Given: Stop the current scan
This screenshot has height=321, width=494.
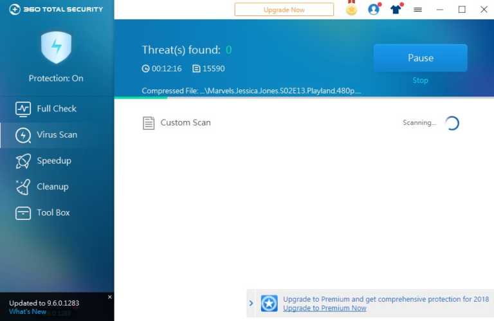Looking at the screenshot, I should (x=420, y=80).
